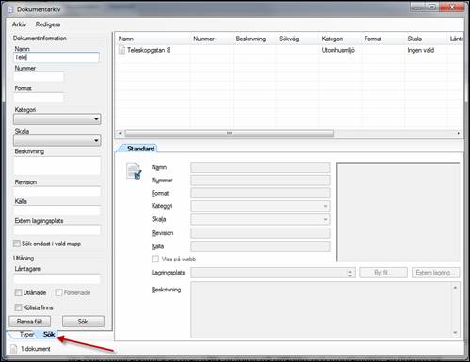The image size is (470, 362).
Task: Click the Sök button
Action: [x=83, y=322]
